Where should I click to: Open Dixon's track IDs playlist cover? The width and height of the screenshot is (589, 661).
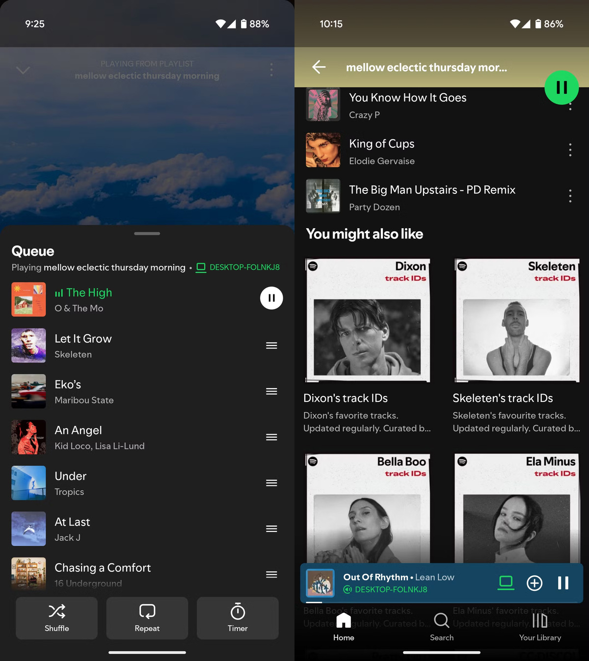[x=368, y=320]
